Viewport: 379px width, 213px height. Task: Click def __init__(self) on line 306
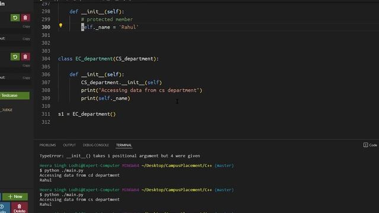[x=97, y=75]
